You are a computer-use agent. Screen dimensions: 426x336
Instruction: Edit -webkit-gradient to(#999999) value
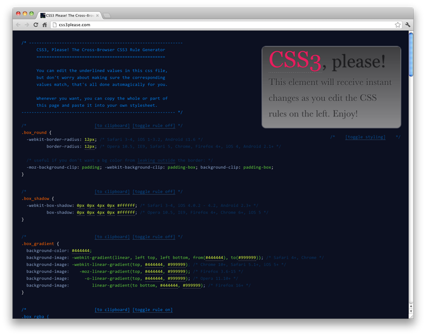pos(247,258)
